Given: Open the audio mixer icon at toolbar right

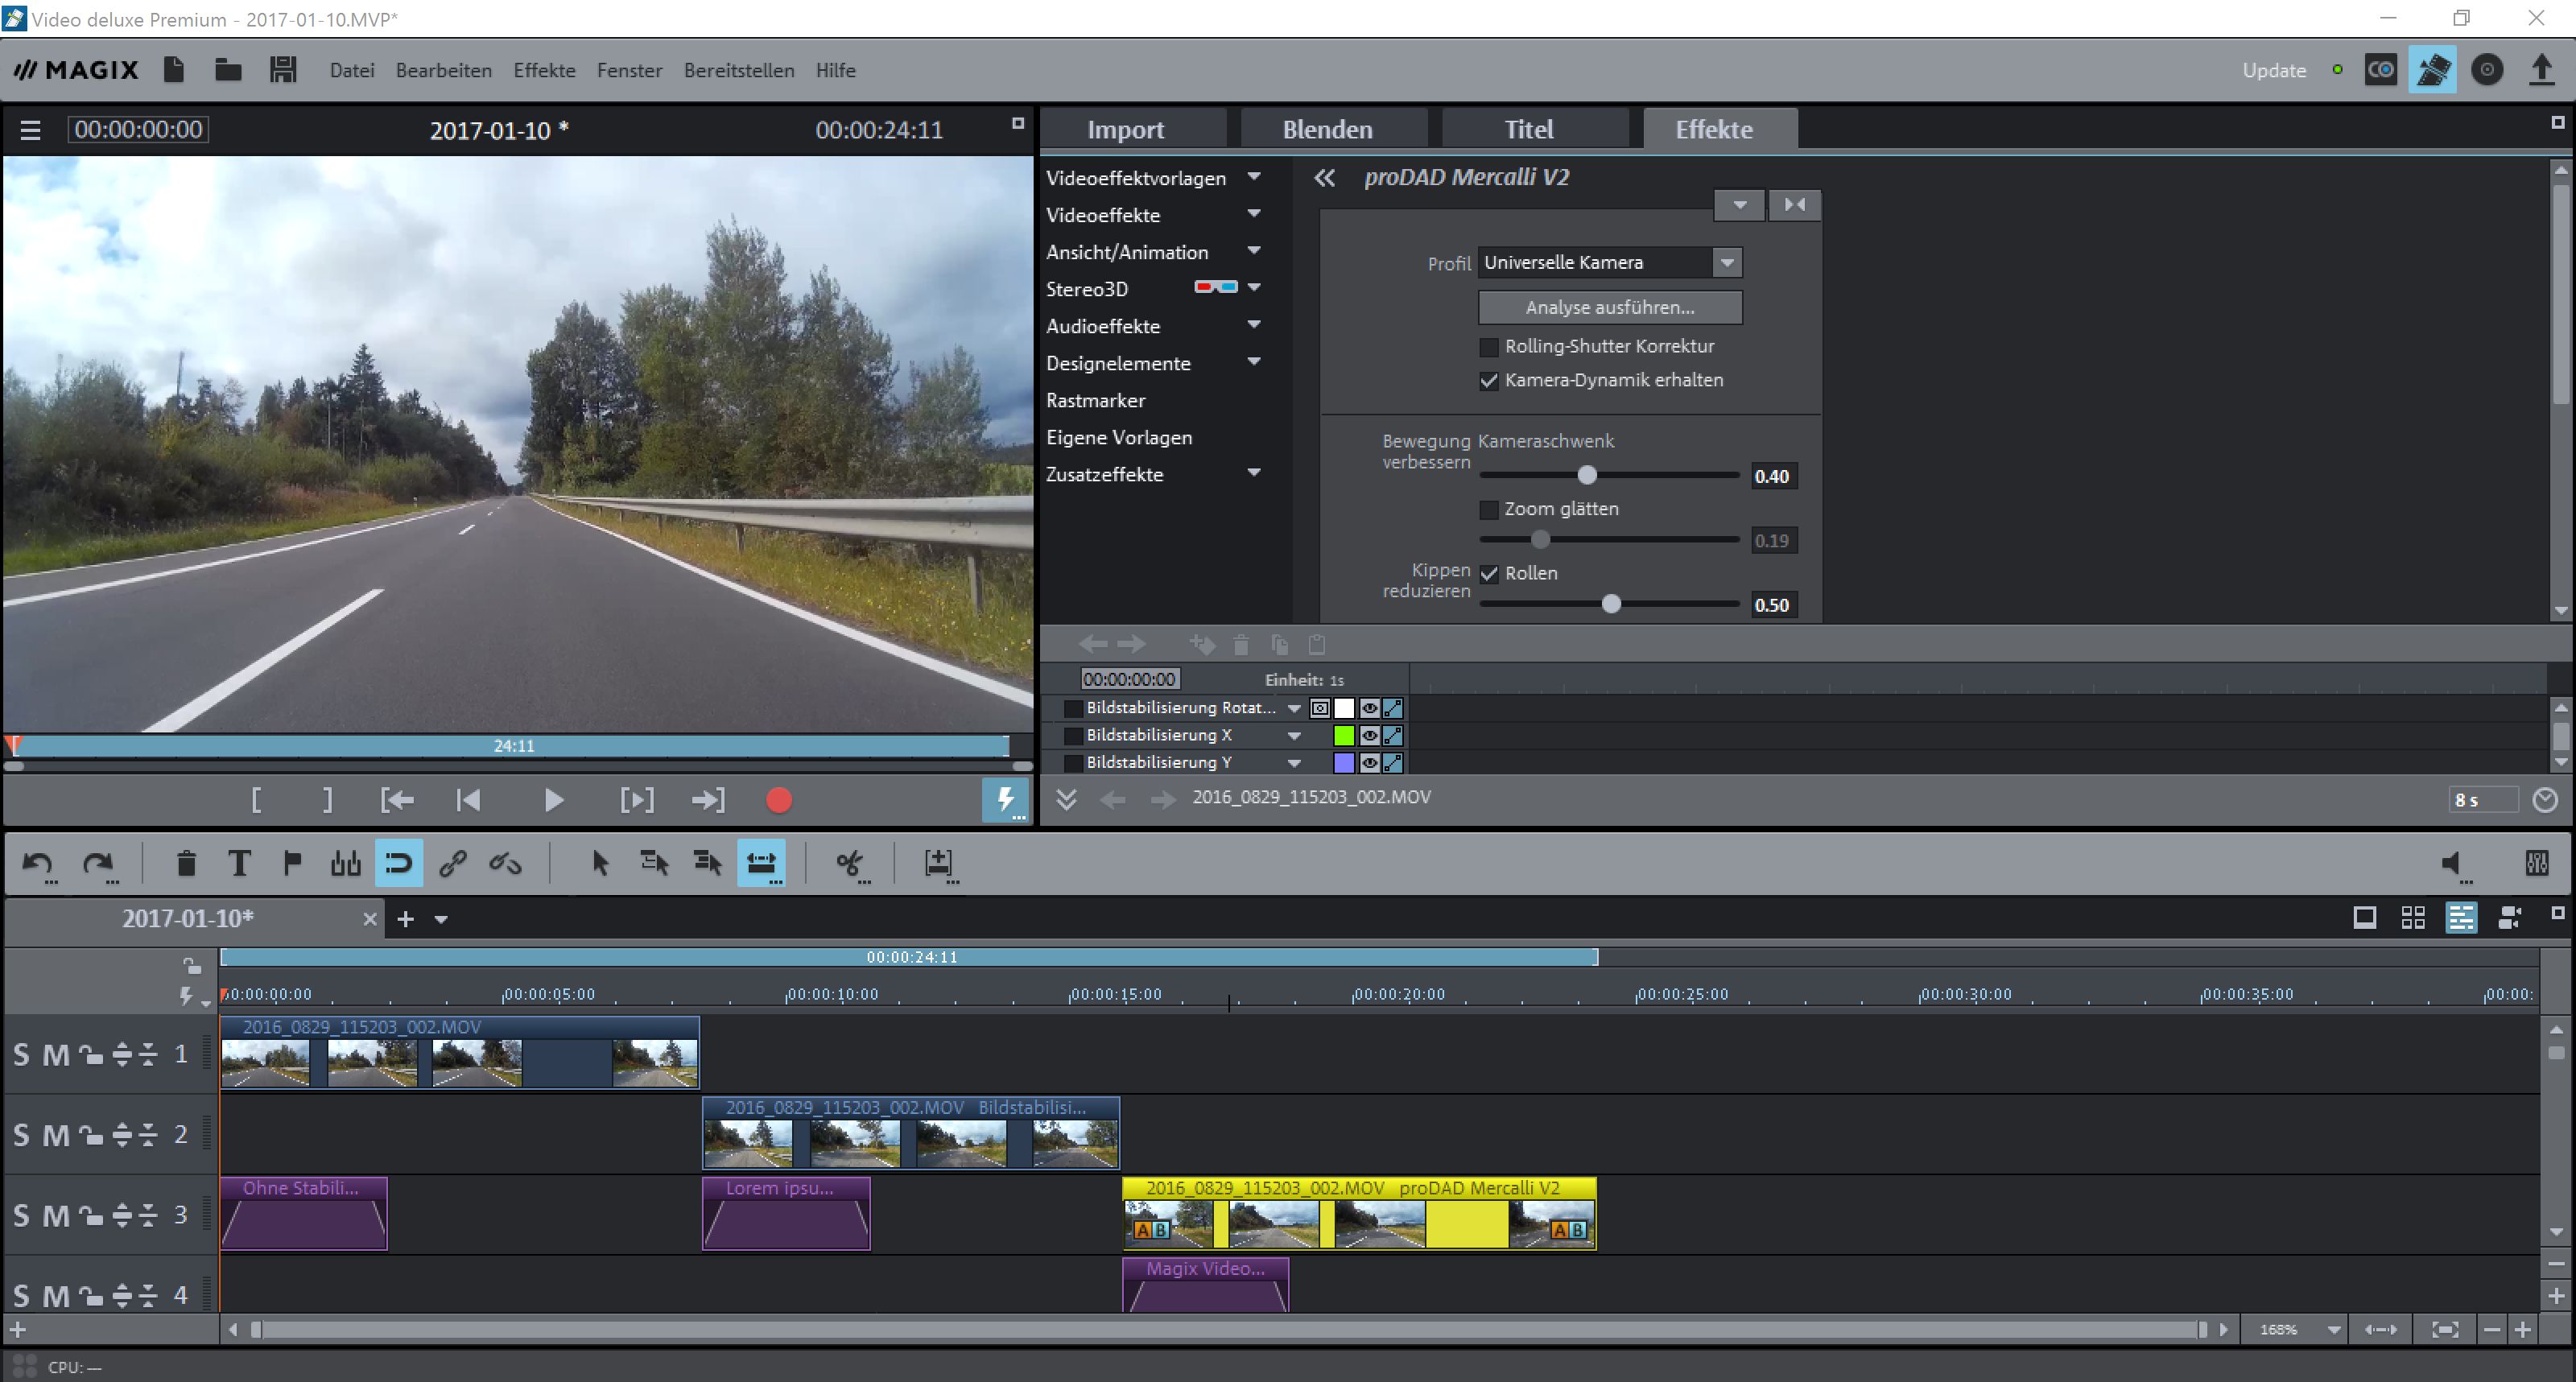Looking at the screenshot, I should [x=2537, y=863].
